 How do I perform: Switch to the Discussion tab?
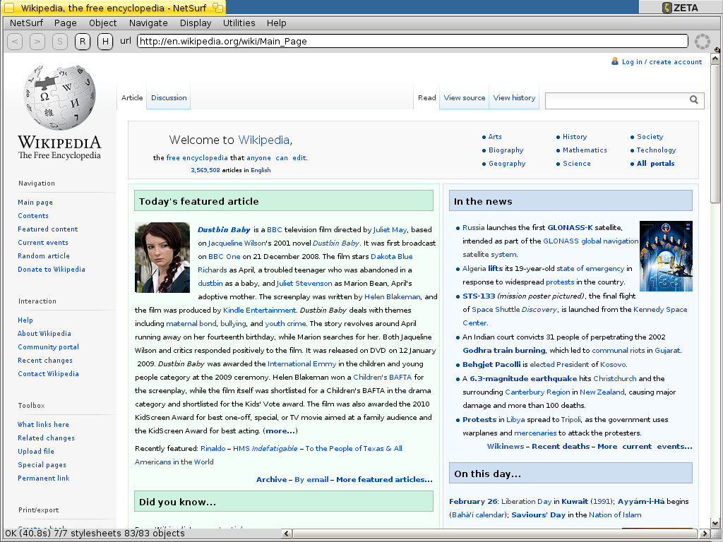(x=169, y=98)
